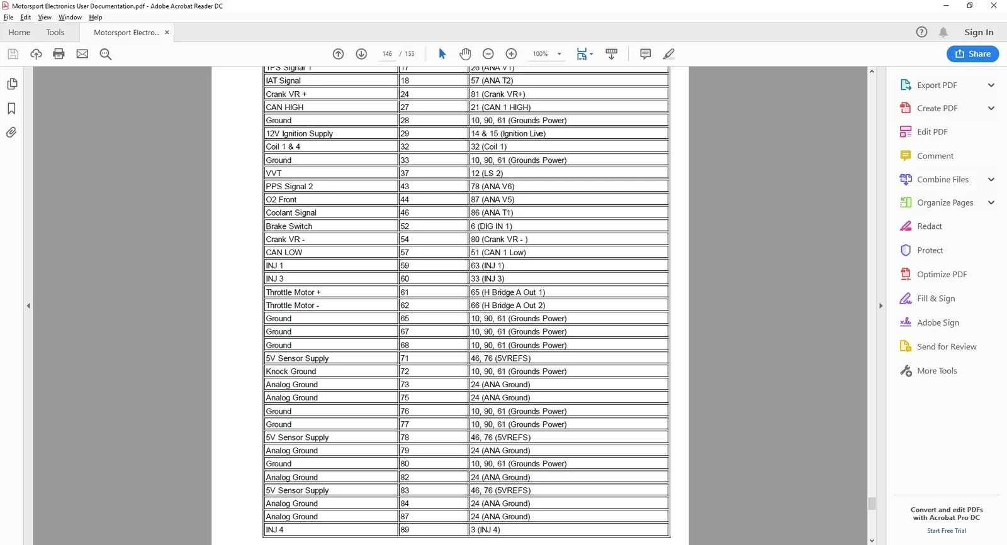The width and height of the screenshot is (1007, 545).
Task: Open the Start Free Trial link
Action: (946, 531)
